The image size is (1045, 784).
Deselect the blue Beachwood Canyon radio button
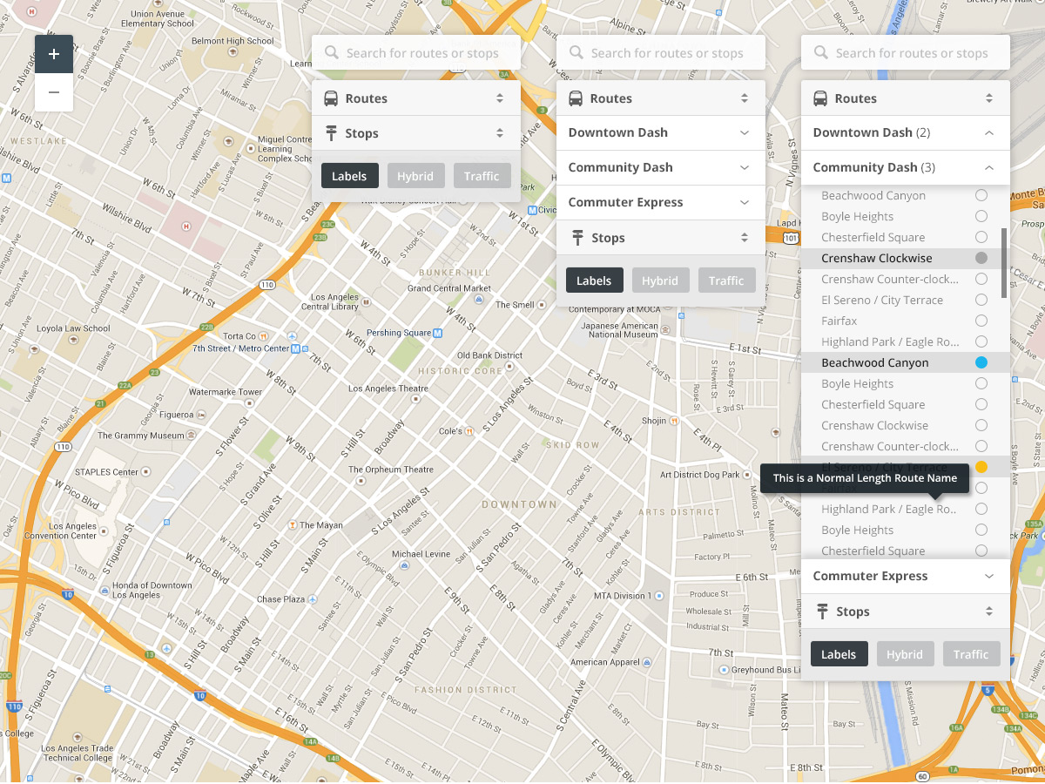coord(981,362)
